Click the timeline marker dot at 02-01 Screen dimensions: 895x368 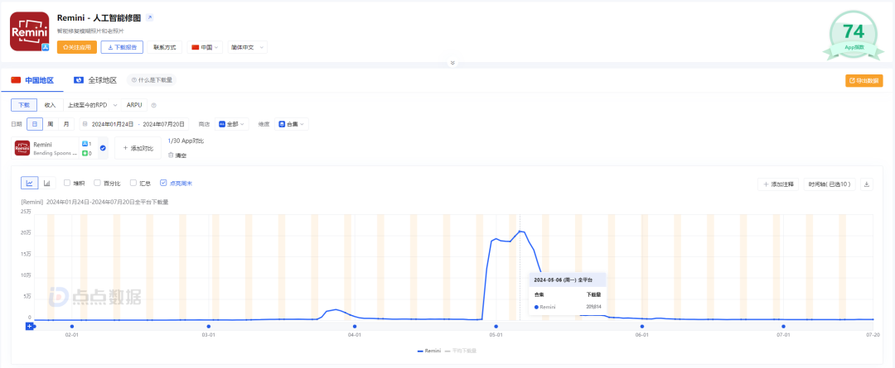click(x=72, y=327)
